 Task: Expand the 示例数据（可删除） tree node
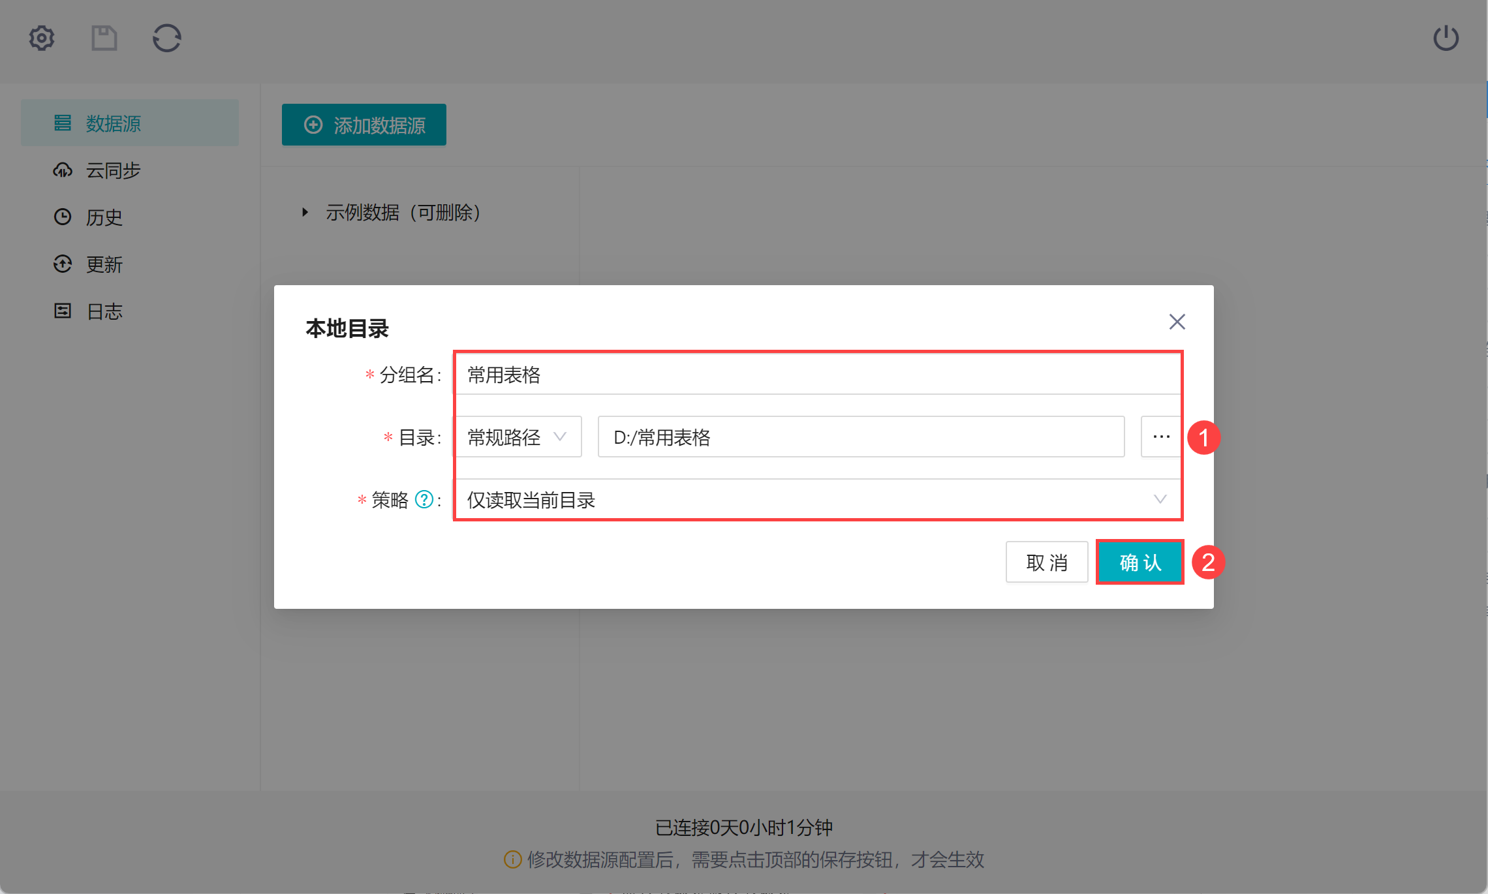305,212
